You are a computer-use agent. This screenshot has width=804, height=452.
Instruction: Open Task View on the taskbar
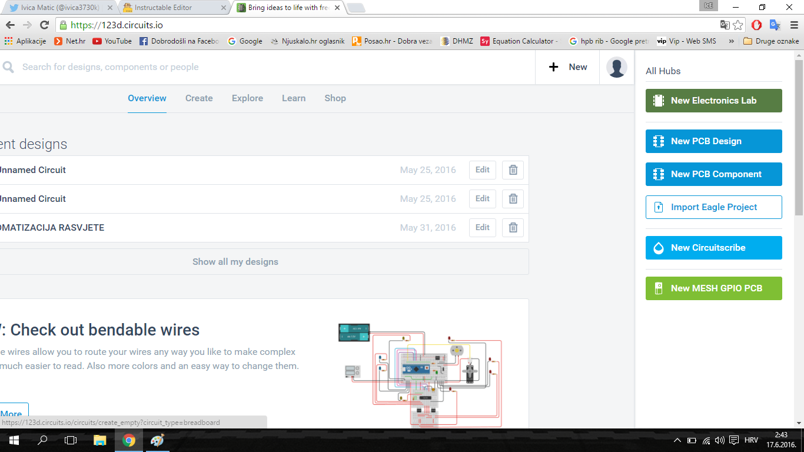point(70,440)
